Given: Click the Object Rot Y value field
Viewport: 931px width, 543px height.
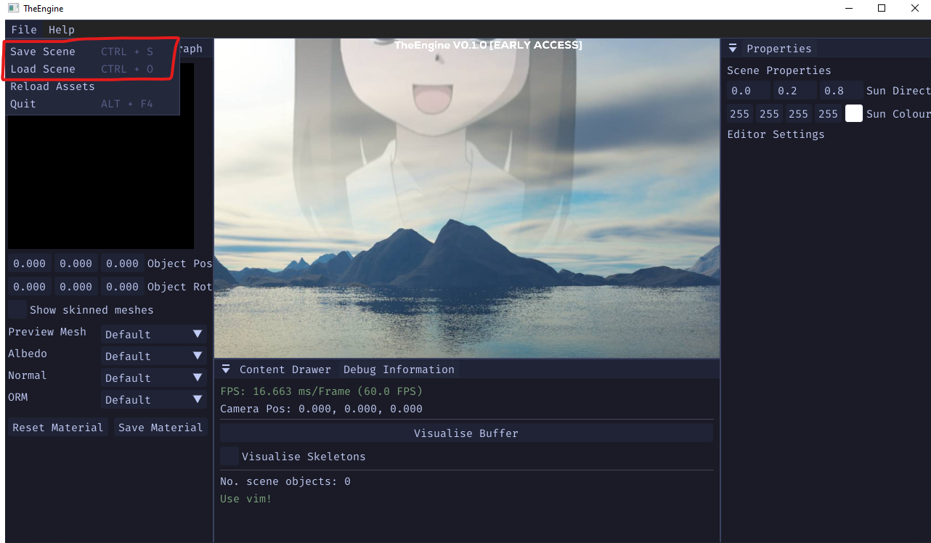Looking at the screenshot, I should click(x=76, y=287).
